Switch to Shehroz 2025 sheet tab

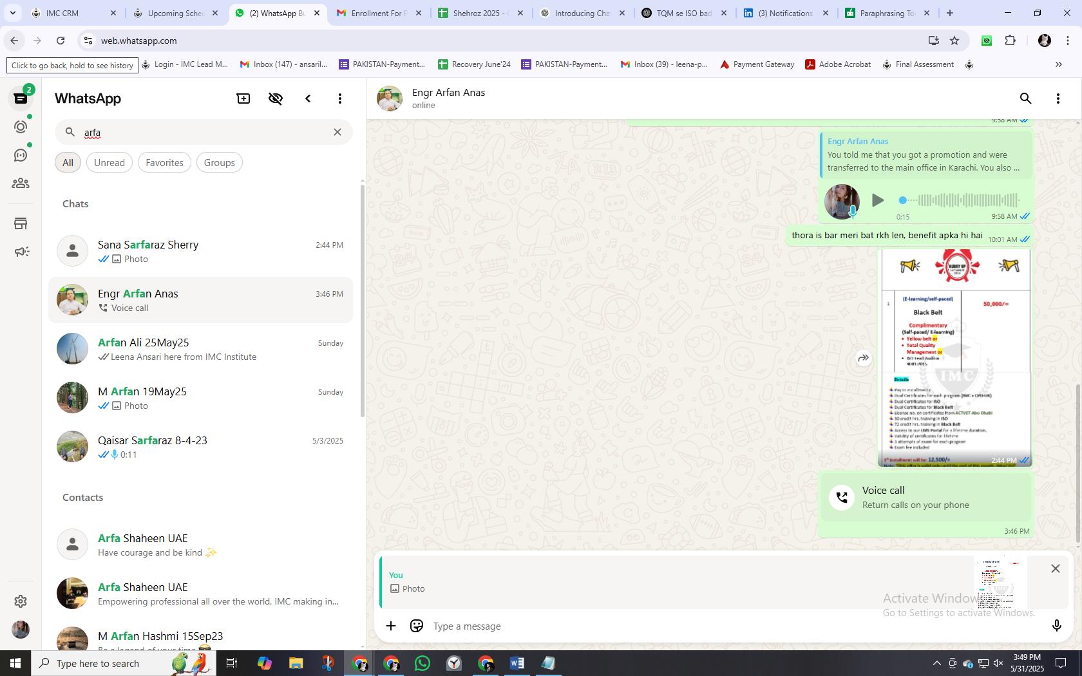point(481,13)
